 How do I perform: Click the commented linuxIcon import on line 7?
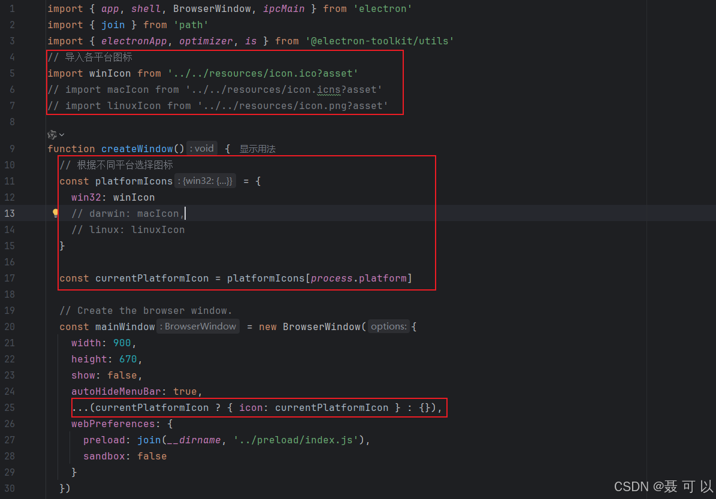click(218, 106)
